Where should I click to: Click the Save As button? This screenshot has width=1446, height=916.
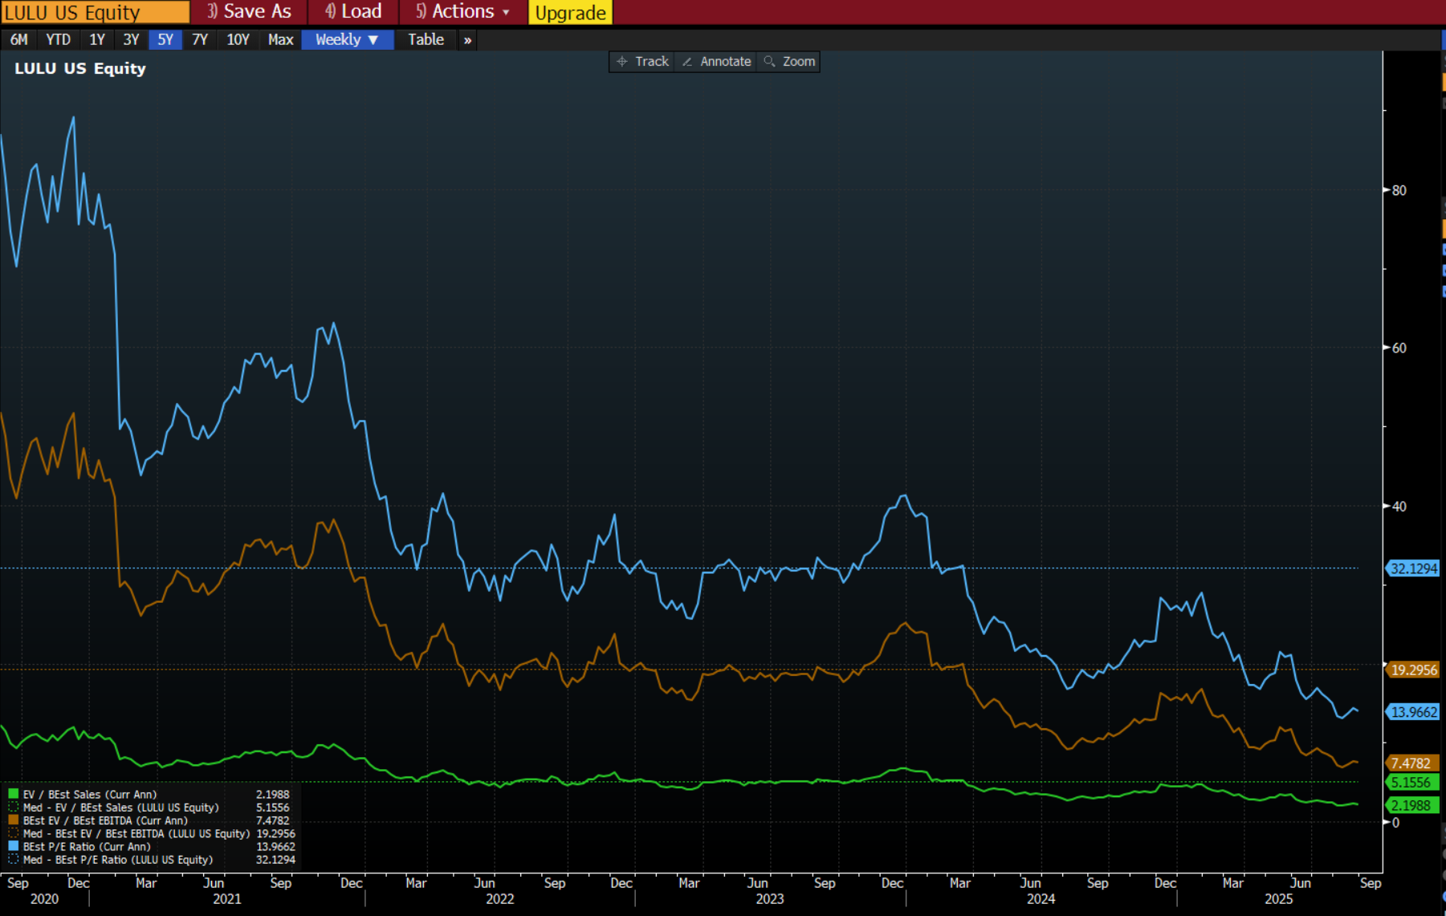[249, 12]
